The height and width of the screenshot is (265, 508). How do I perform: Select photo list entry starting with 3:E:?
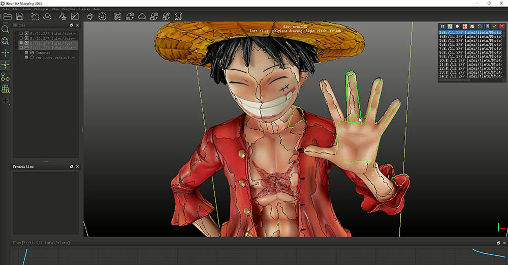tap(470, 33)
